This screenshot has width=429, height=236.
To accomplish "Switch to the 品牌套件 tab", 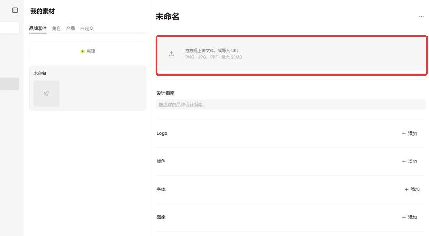I will click(38, 28).
